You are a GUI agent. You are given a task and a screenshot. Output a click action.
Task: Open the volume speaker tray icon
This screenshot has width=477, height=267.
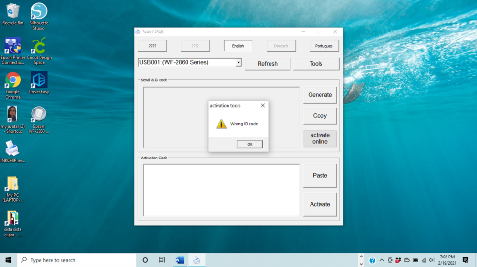(x=431, y=260)
